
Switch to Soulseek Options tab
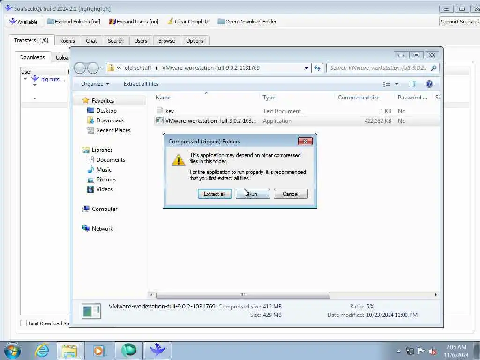[195, 41]
